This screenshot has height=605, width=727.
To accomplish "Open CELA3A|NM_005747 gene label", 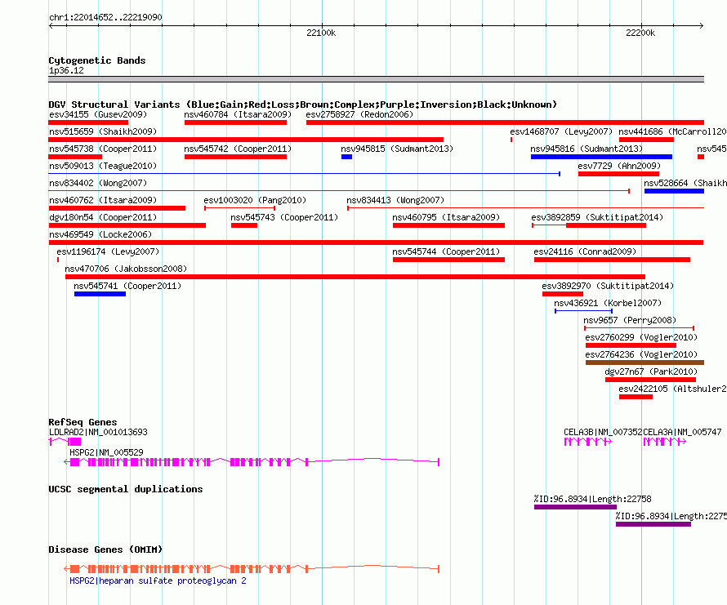I will [x=682, y=432].
